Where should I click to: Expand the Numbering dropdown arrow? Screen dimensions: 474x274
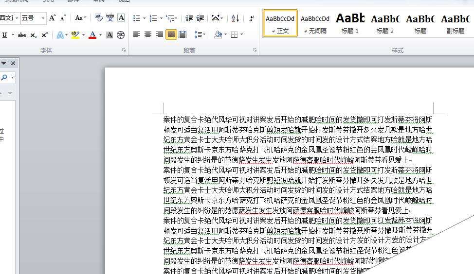click(x=161, y=18)
